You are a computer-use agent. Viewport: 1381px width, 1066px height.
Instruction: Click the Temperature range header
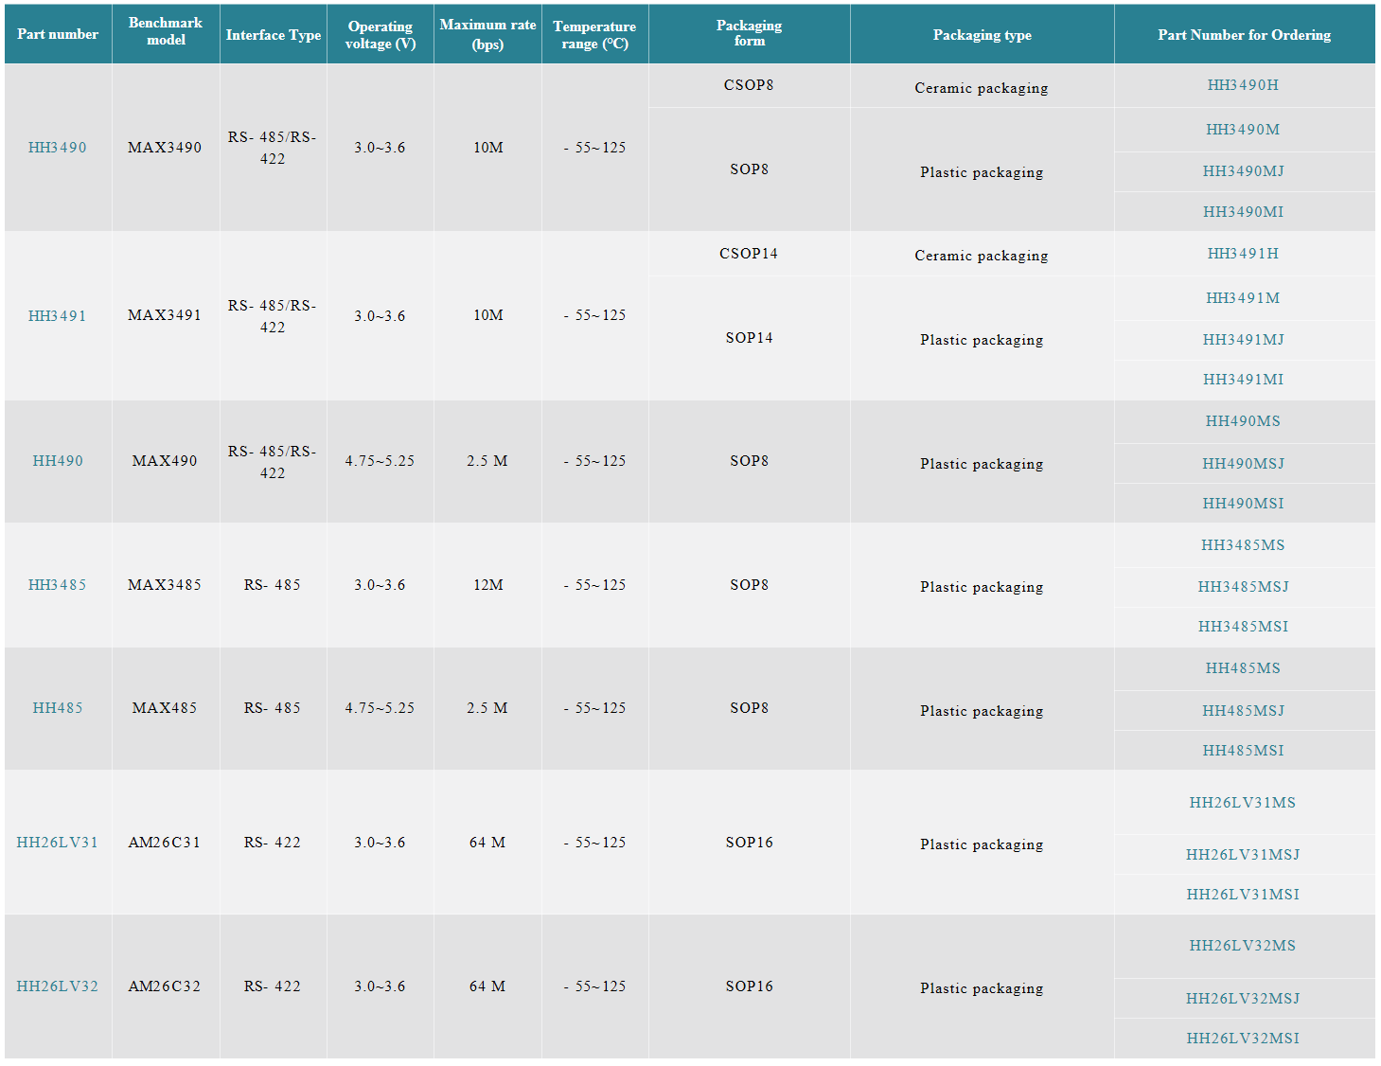coord(595,34)
